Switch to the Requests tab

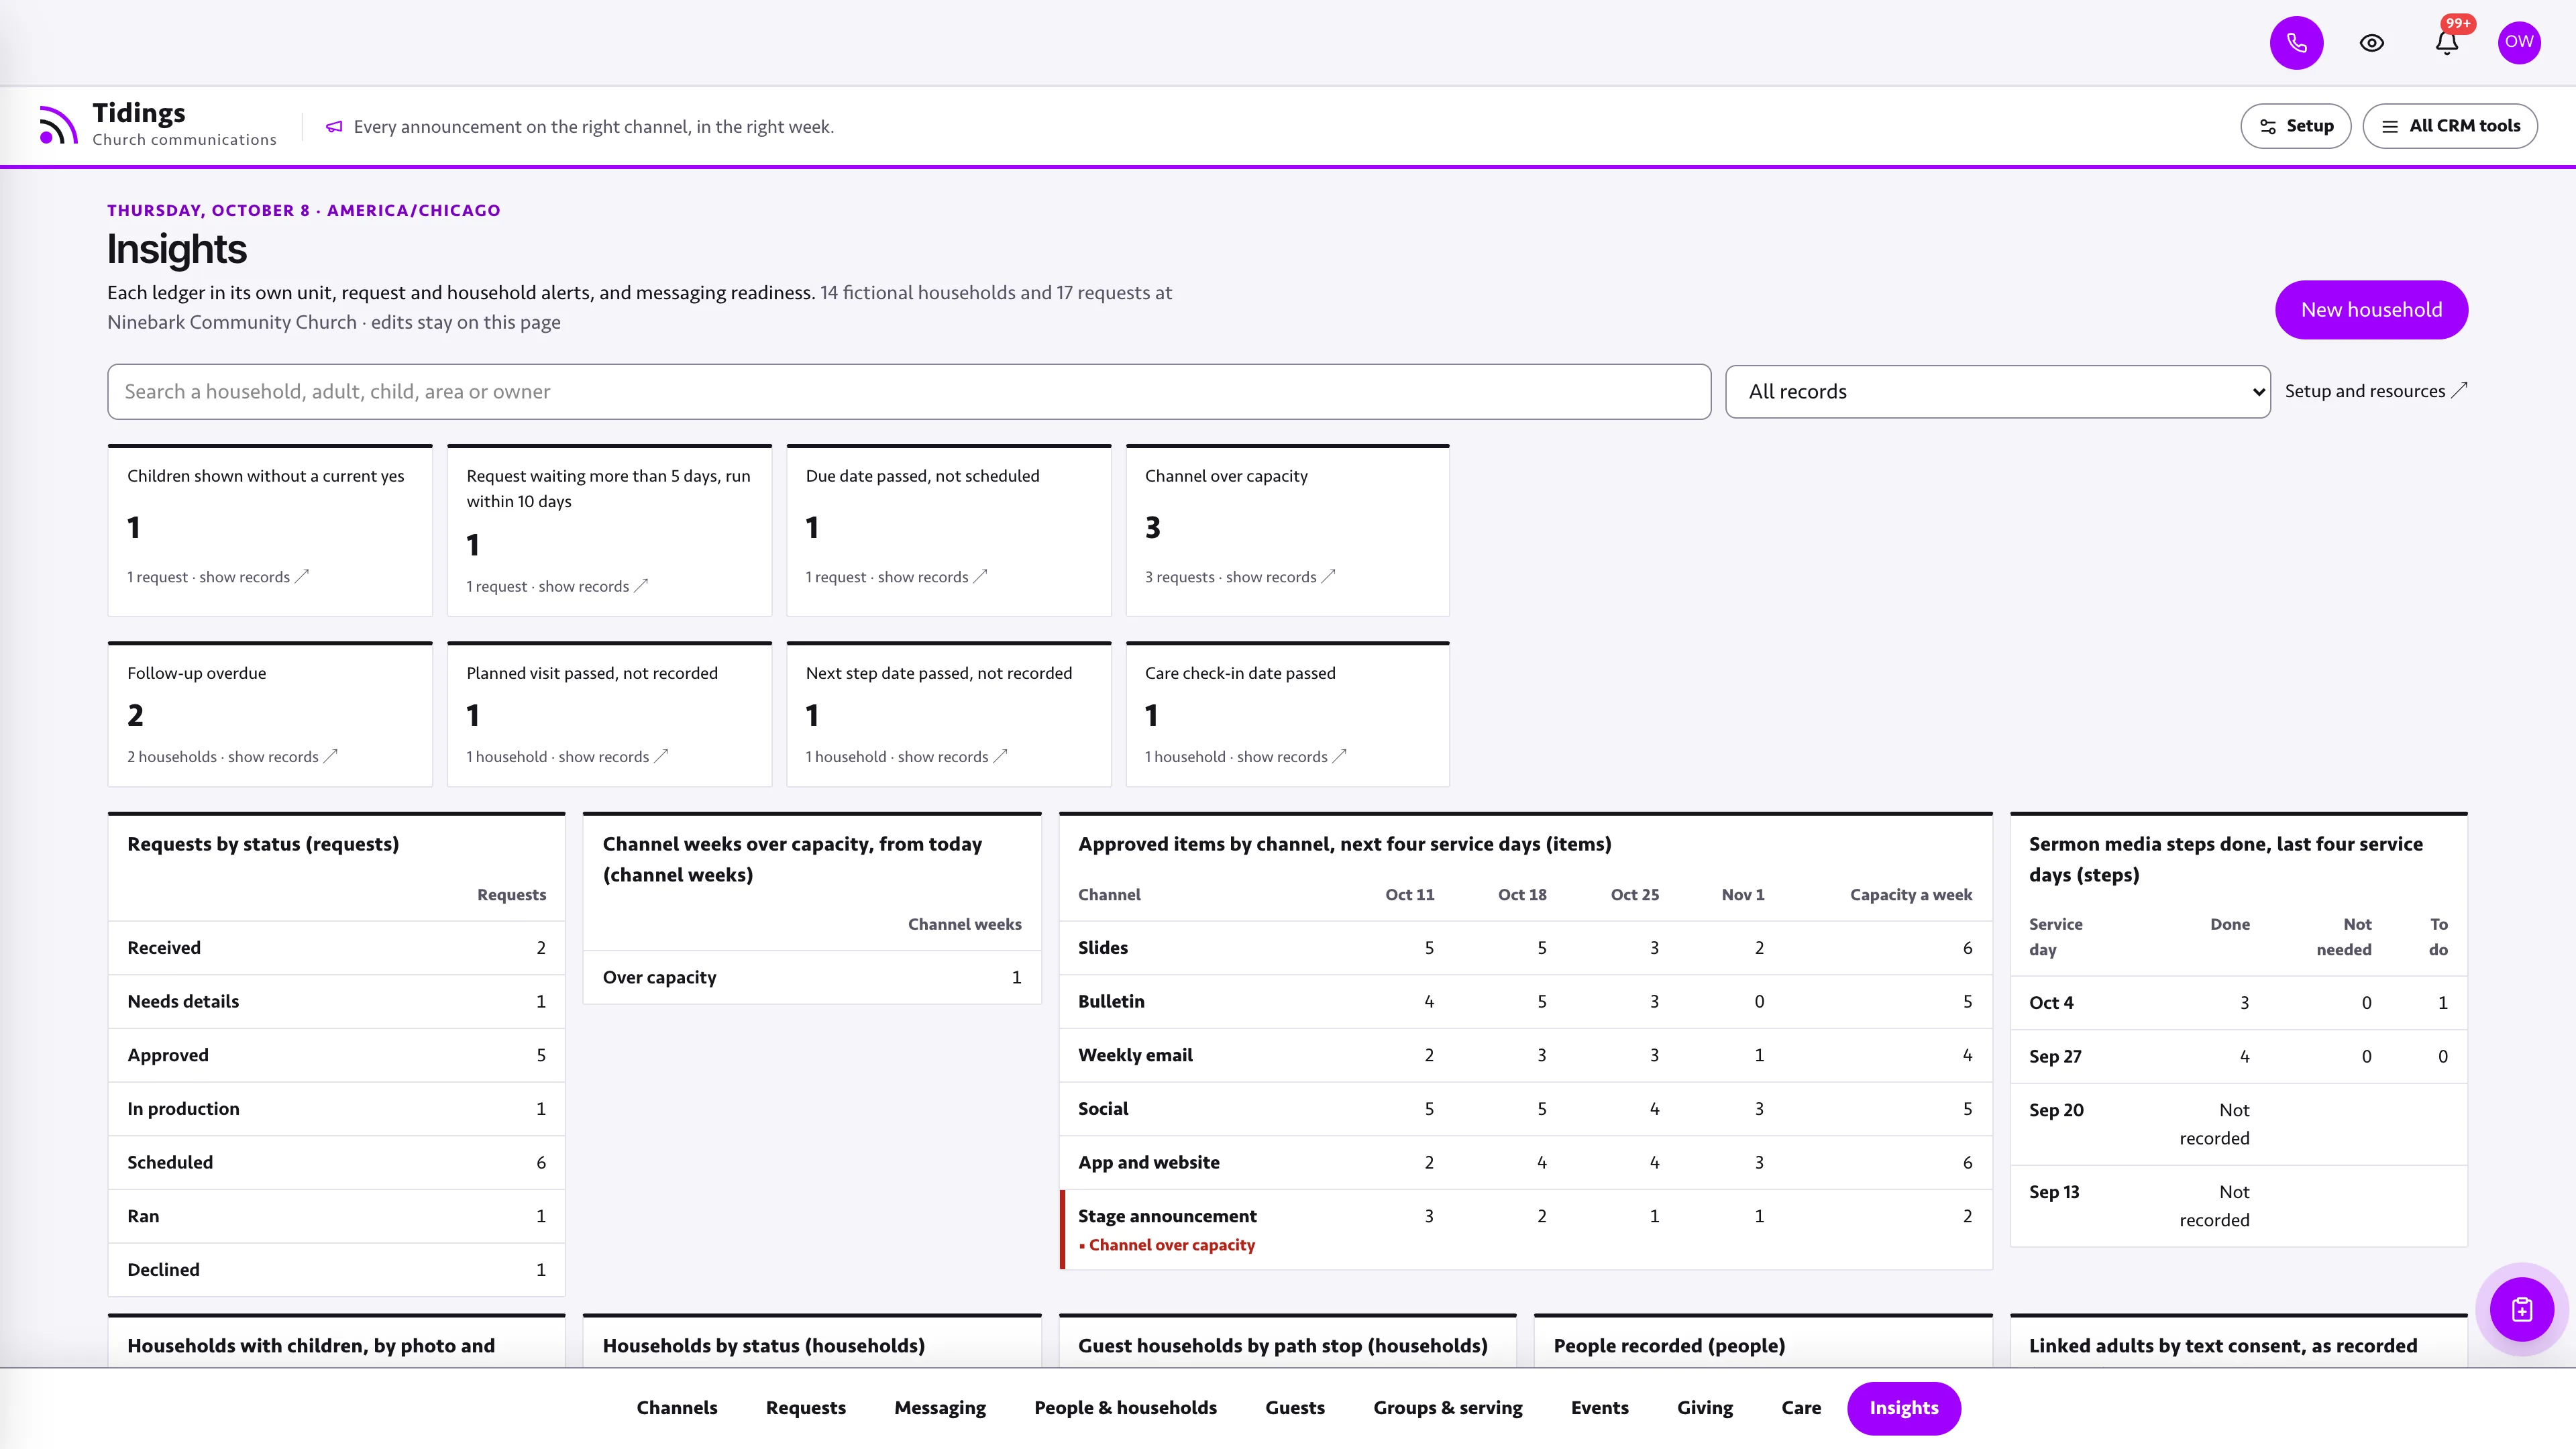click(805, 1408)
